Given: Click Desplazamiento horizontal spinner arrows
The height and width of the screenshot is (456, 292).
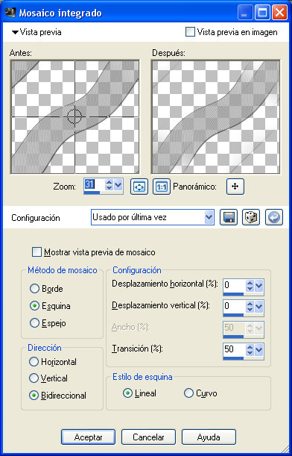Looking at the screenshot, I should pos(250,286).
